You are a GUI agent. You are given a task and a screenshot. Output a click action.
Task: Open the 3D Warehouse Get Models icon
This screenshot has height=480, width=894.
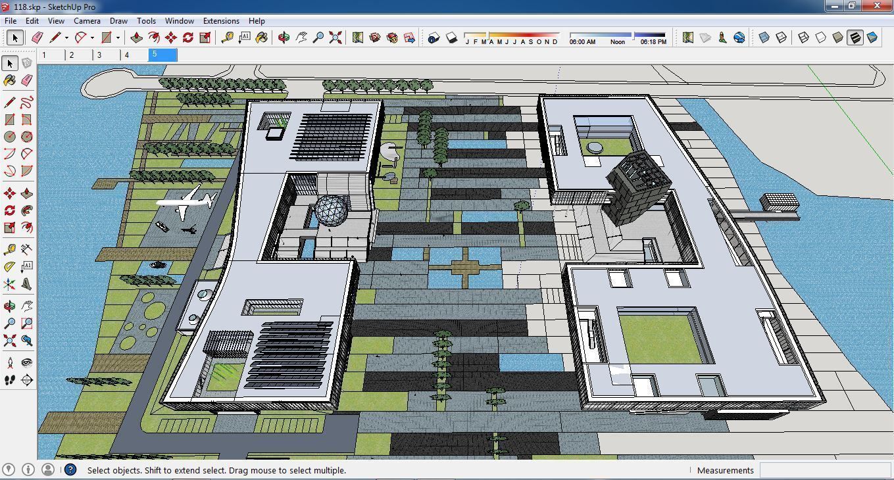[x=375, y=37]
